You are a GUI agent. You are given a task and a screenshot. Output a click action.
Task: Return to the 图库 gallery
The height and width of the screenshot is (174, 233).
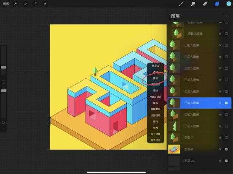click(6, 4)
